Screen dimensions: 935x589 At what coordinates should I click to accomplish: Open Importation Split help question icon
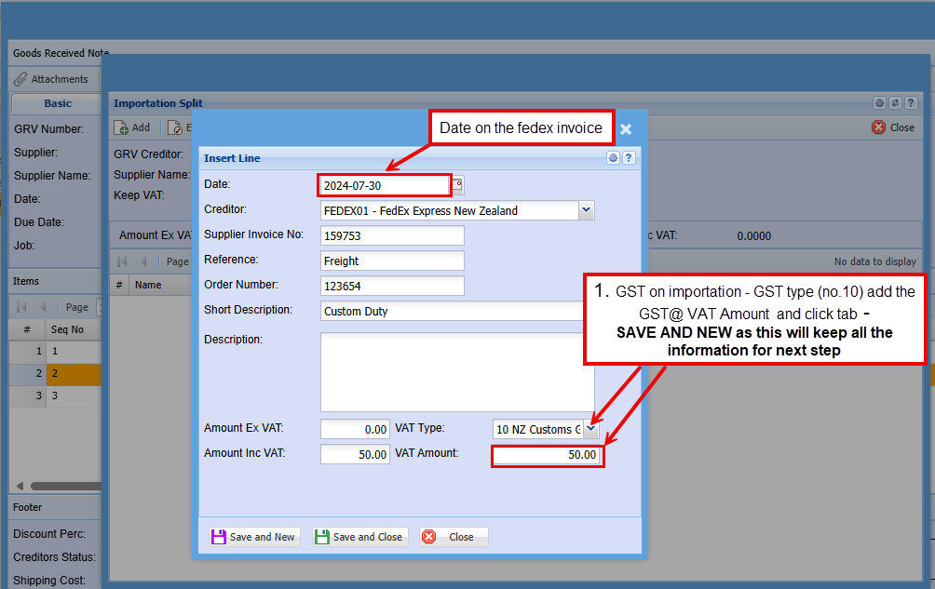pyautogui.click(x=911, y=103)
